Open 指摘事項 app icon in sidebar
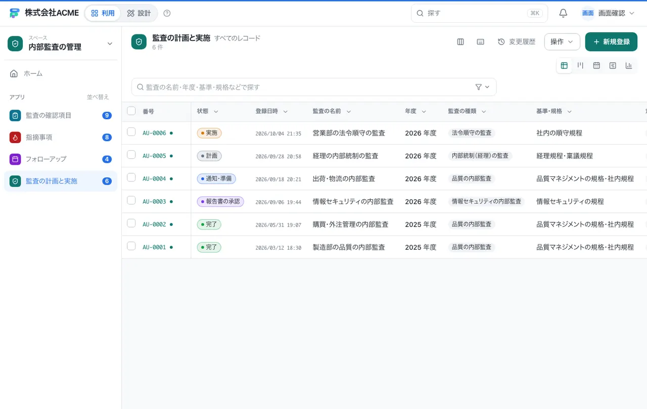Screen dimensions: 647x409 (x=15, y=137)
